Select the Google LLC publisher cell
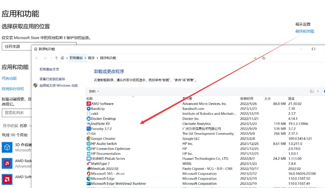Image resolution: width=325 pixels, height=188 pixels. (x=191, y=138)
